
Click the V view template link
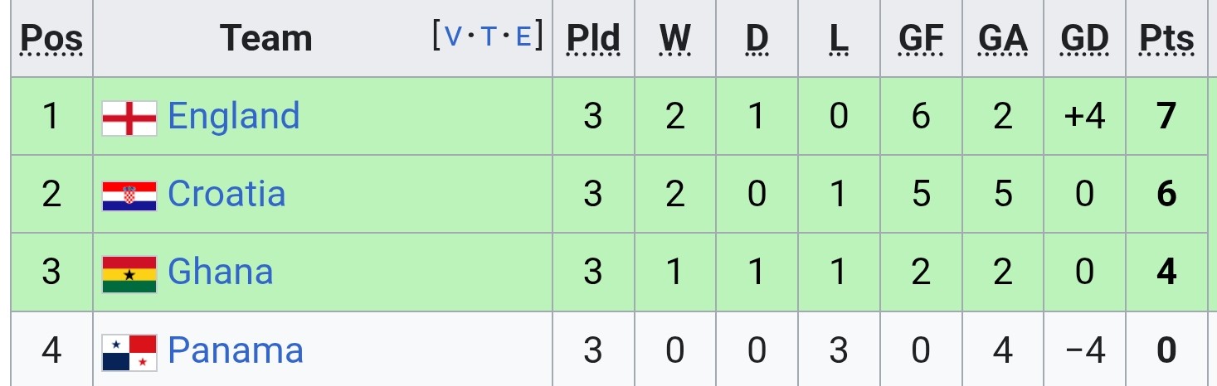455,37
